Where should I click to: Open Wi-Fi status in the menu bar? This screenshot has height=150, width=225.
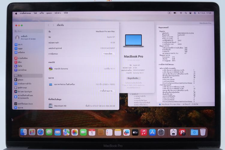181,13
